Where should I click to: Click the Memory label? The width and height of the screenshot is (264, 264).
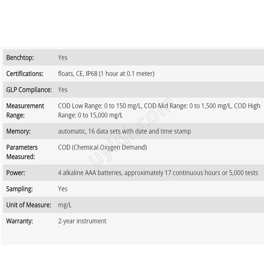(18, 131)
